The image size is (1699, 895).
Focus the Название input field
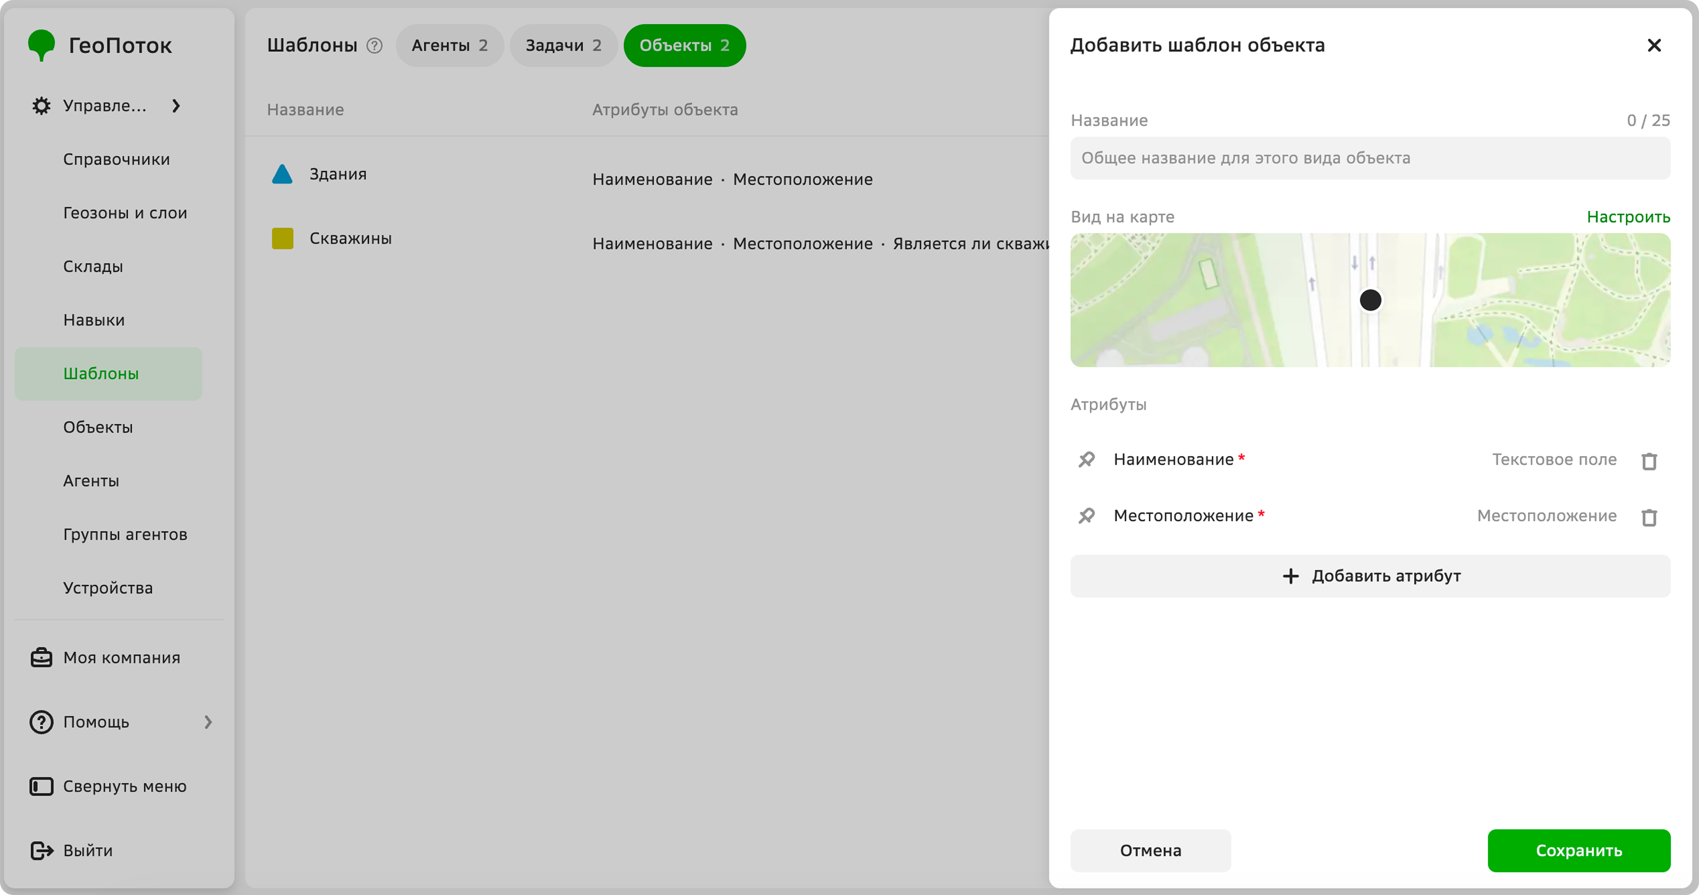tap(1370, 158)
